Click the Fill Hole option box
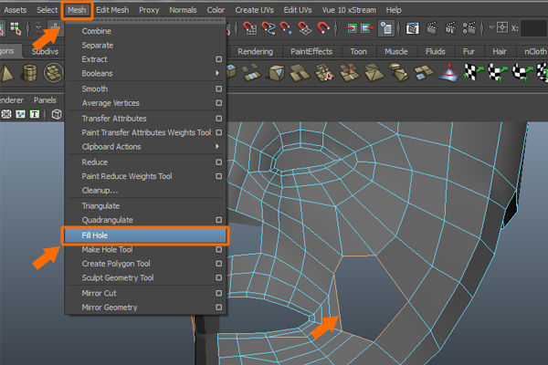548x365 pixels. click(218, 235)
